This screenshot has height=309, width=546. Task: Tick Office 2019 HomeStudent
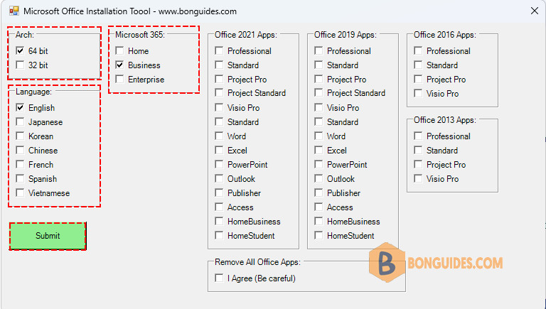(318, 236)
